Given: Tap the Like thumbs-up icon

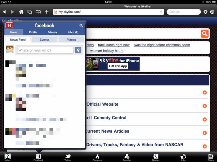Looking at the screenshot, I should pos(183,157).
